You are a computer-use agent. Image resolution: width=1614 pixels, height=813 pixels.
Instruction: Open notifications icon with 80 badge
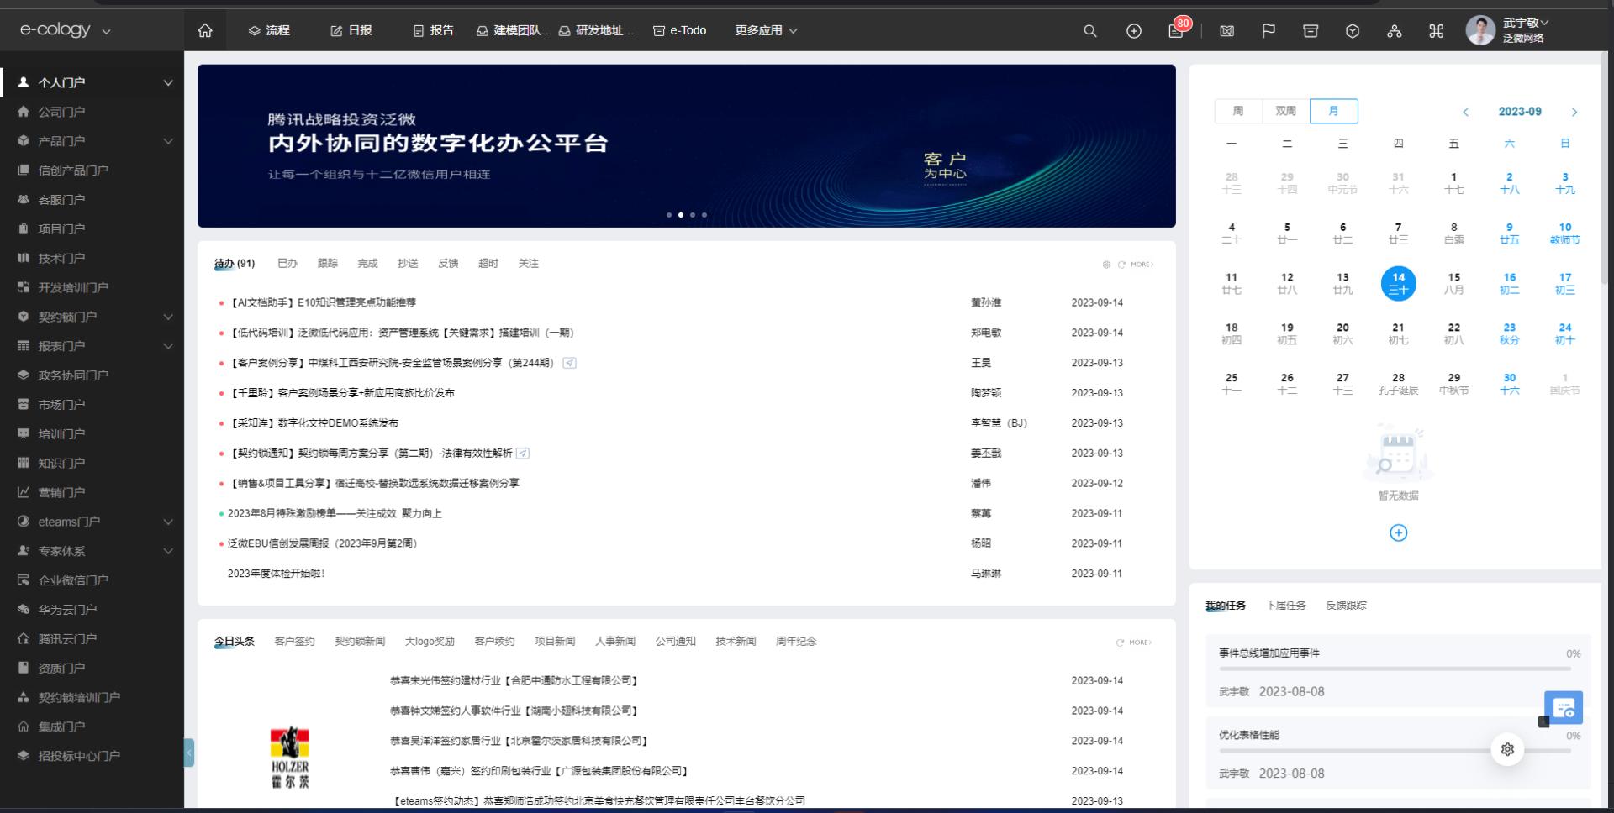pyautogui.click(x=1176, y=30)
